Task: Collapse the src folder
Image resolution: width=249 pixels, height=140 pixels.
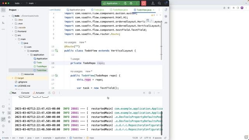Action: pos(12,35)
